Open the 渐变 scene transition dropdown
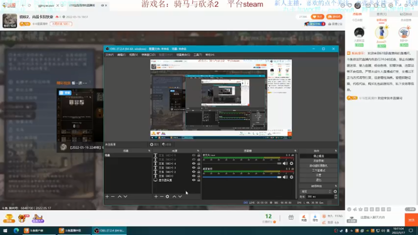418x235 pixels. 316,191
